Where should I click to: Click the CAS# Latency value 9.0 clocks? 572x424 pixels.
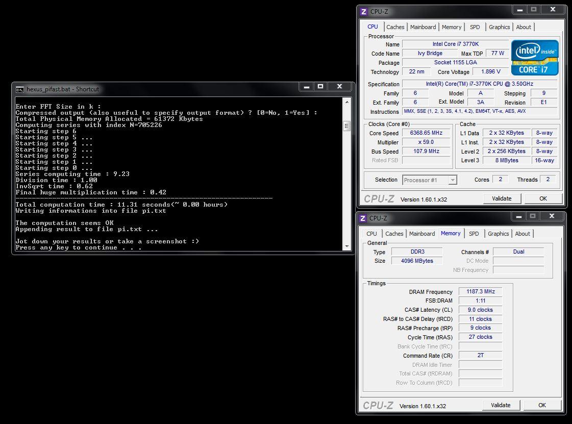coord(481,310)
